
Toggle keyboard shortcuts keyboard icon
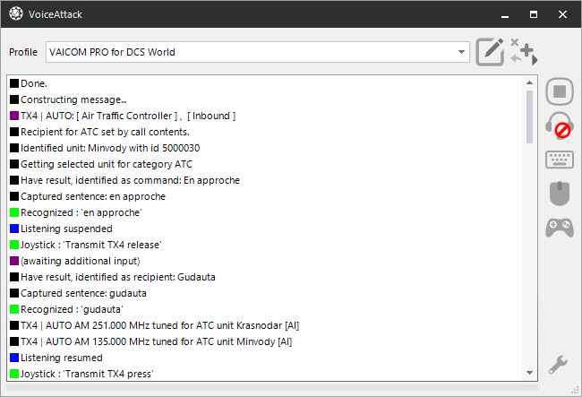click(x=560, y=160)
